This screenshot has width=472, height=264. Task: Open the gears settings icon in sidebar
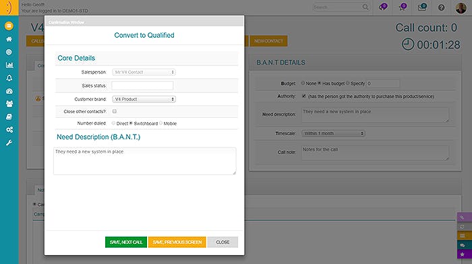click(9, 129)
